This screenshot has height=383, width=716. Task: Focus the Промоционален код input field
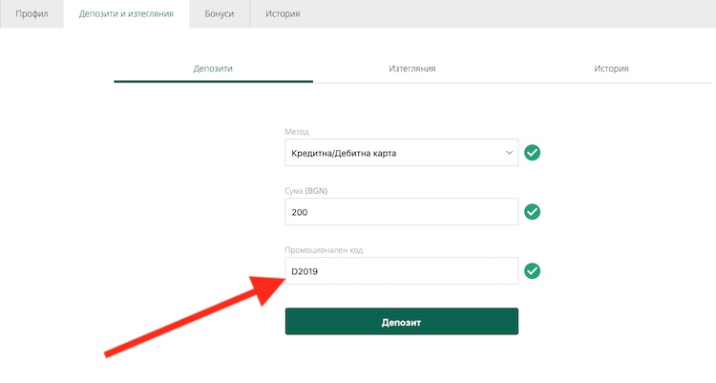pyautogui.click(x=401, y=271)
